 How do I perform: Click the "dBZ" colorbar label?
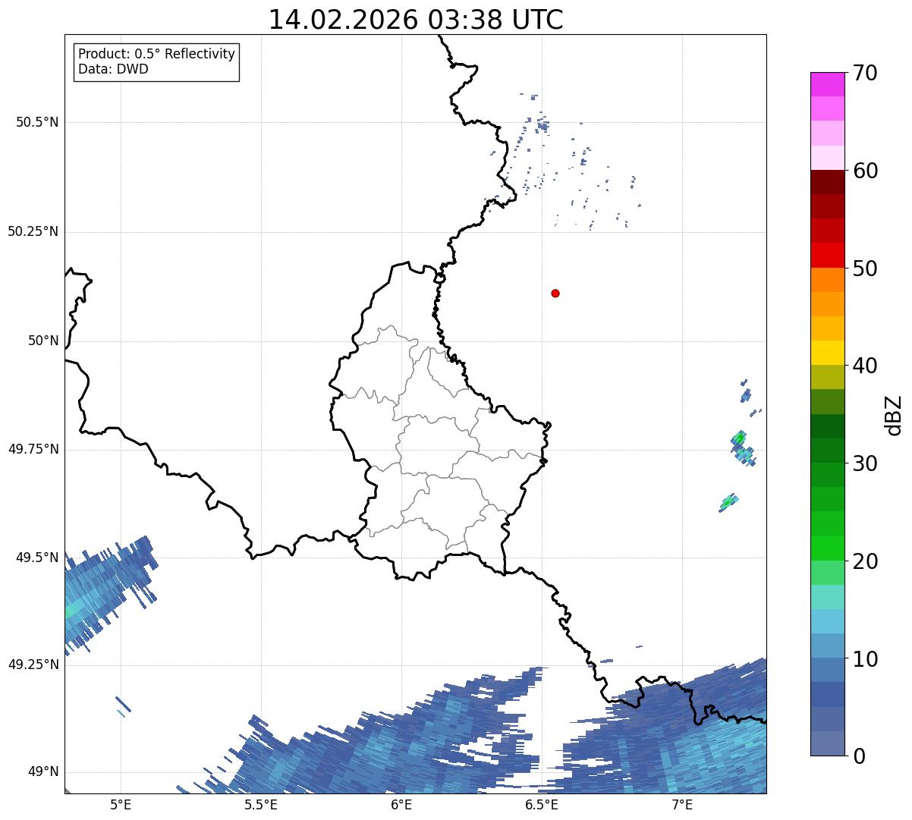[893, 414]
